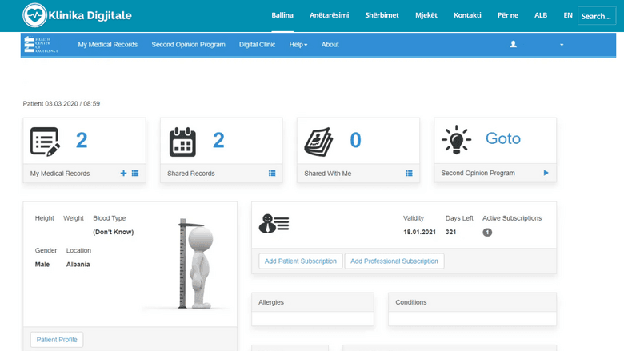624x351 pixels.
Task: Expand the Help dropdown menu
Action: pos(298,45)
